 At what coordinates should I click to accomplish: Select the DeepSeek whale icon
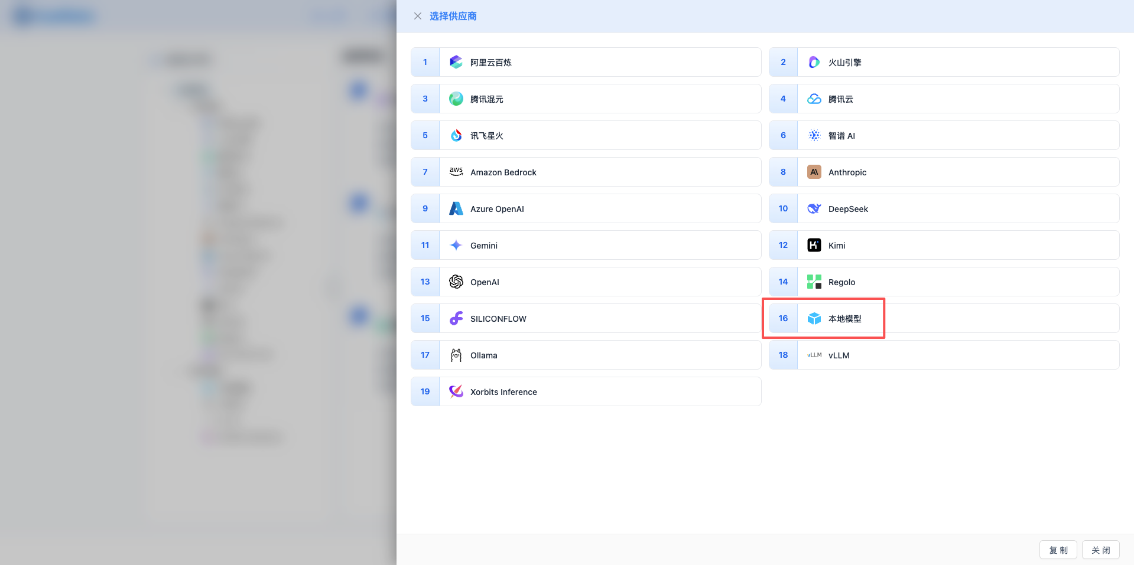coord(814,208)
